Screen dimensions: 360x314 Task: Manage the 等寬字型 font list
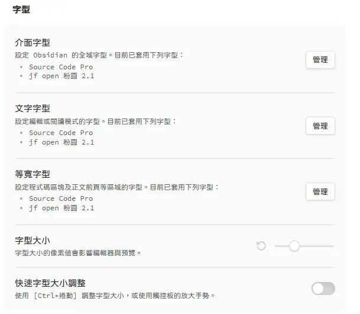click(320, 191)
